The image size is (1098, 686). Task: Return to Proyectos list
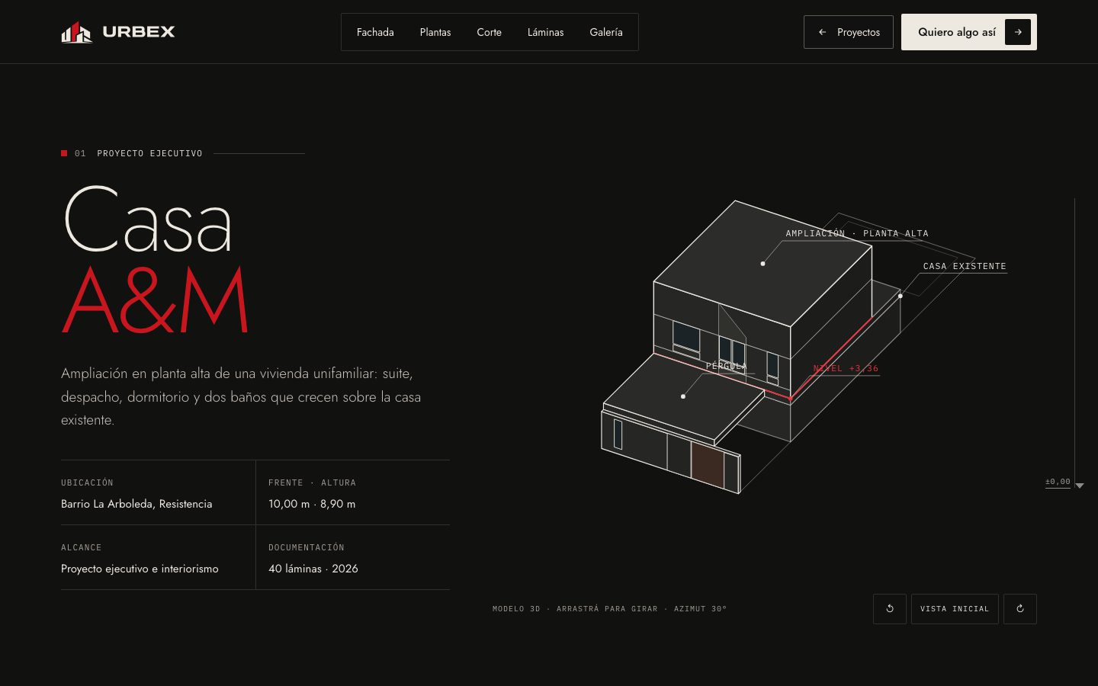click(x=849, y=32)
